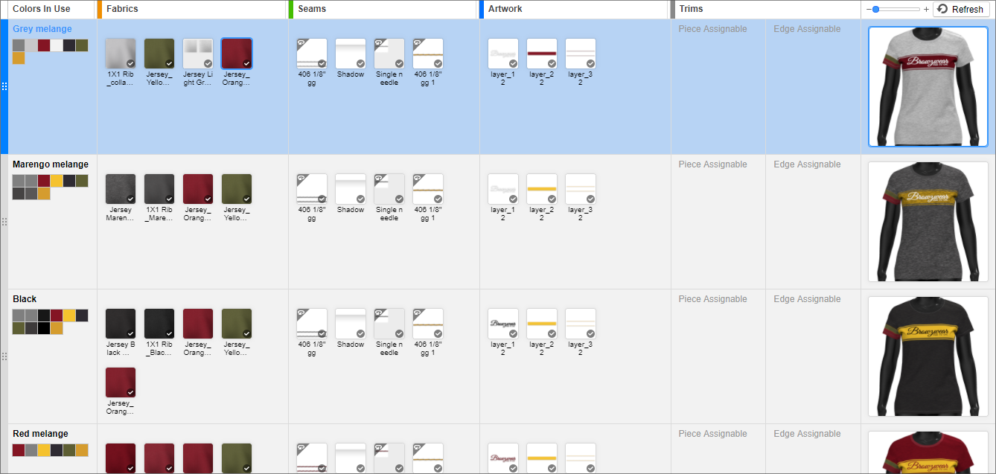Pick yellow swatch in Marengo melange colors
Image resolution: width=996 pixels, height=474 pixels.
tap(57, 181)
